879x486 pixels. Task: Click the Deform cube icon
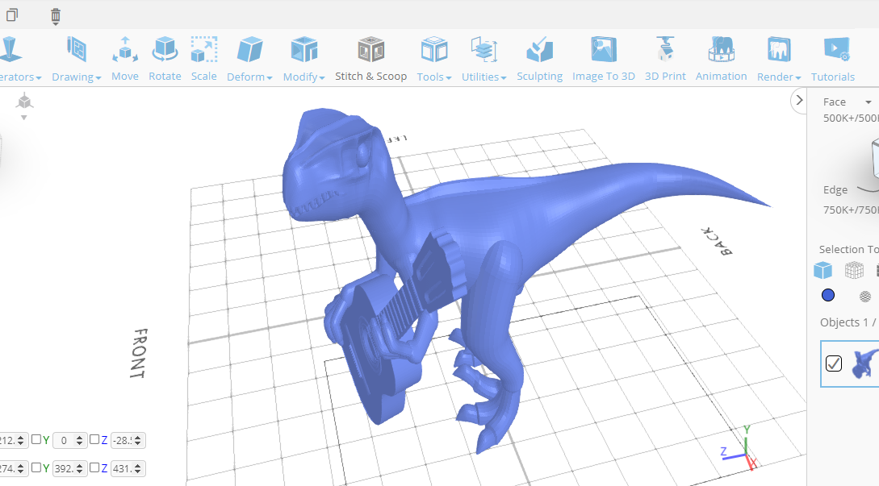click(249, 49)
